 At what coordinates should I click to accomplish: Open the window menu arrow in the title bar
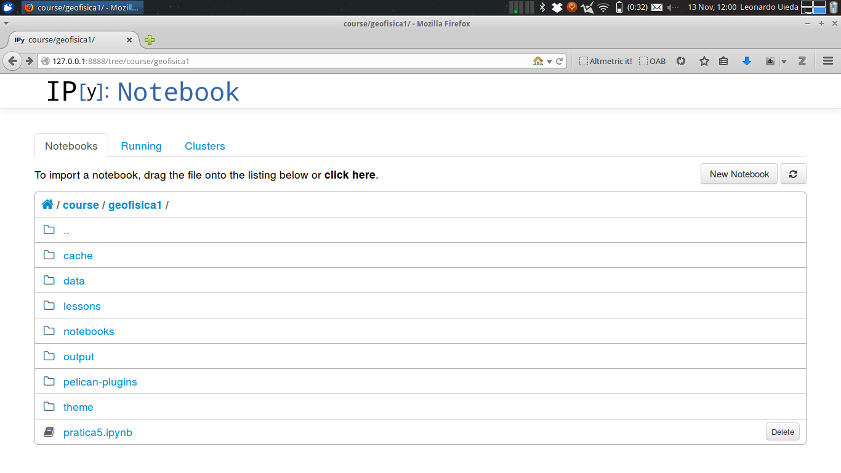6,23
